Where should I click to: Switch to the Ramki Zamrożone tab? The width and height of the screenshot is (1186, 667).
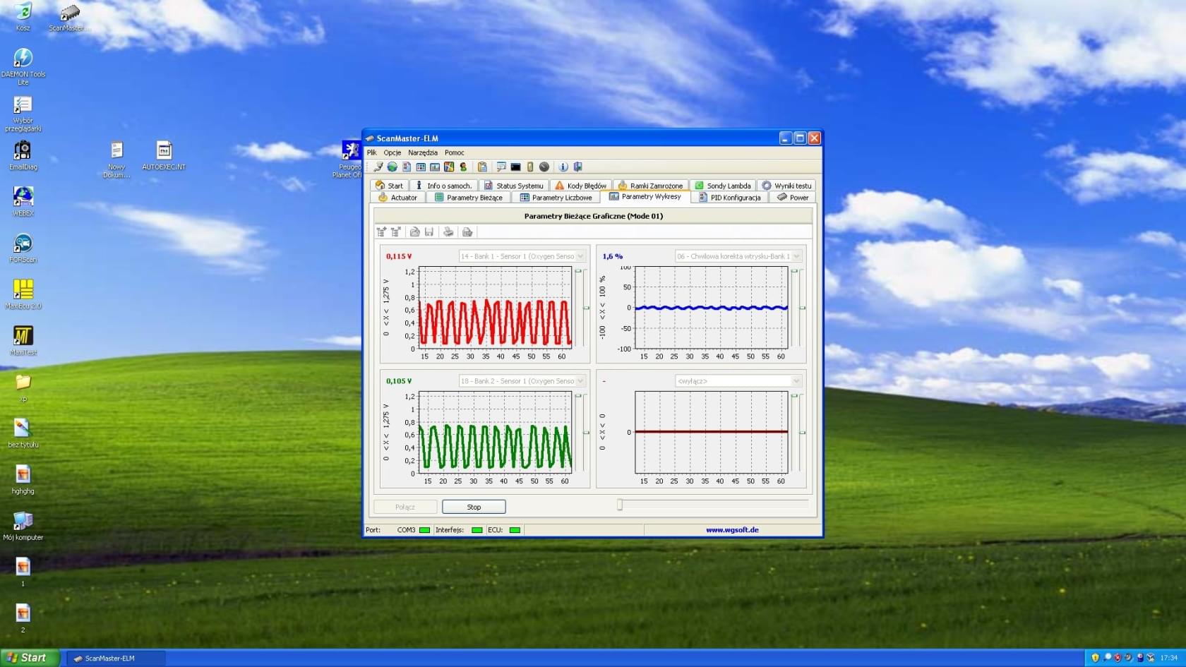pos(650,186)
